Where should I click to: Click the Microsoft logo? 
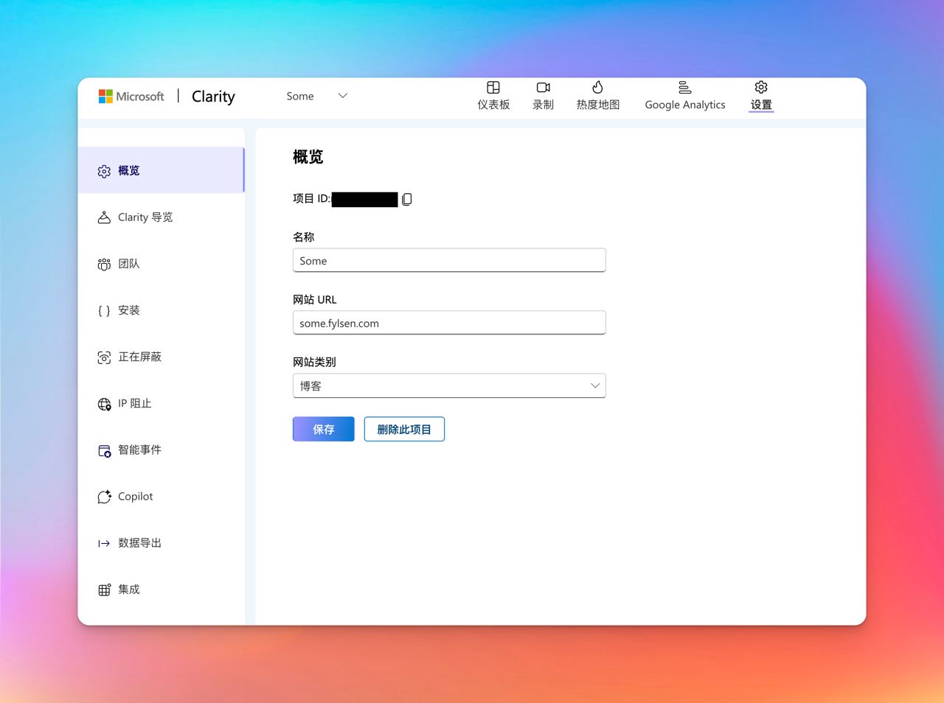(131, 97)
